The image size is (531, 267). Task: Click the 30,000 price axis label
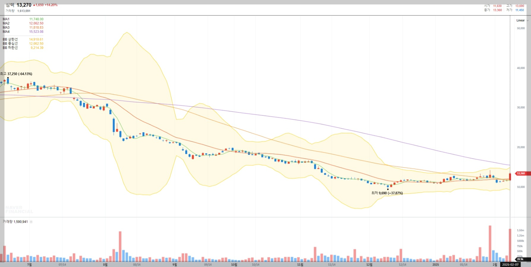pos(521,108)
